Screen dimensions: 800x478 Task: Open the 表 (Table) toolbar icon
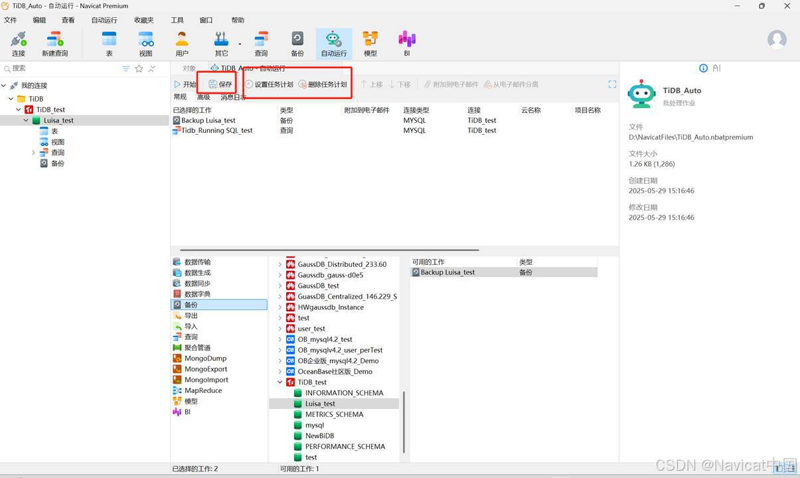click(109, 44)
